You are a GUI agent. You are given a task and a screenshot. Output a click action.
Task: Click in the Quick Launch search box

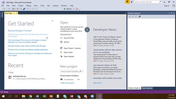pyautogui.click(x=147, y=2)
